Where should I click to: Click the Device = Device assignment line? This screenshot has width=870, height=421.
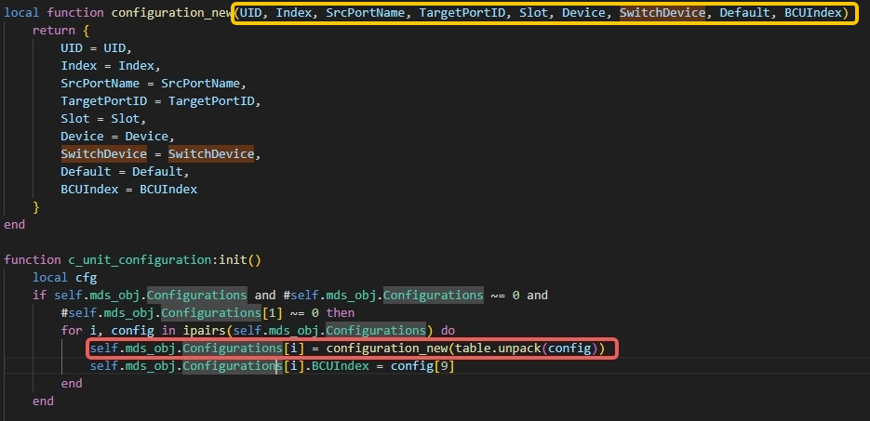pyautogui.click(x=110, y=137)
